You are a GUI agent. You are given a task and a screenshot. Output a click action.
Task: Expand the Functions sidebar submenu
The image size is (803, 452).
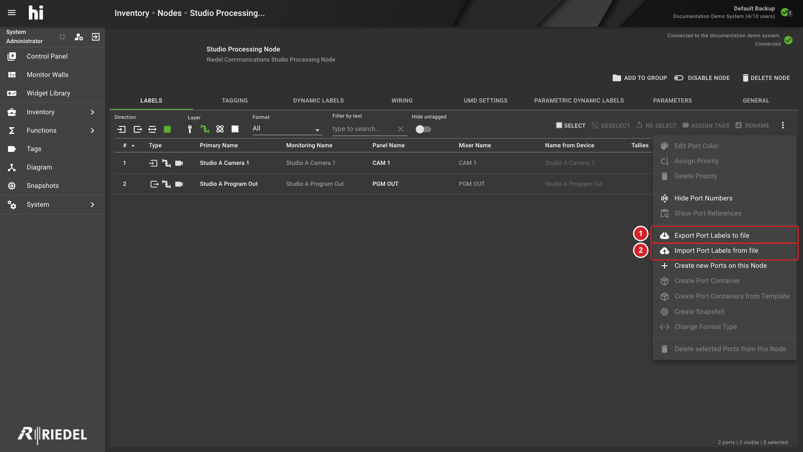pyautogui.click(x=92, y=131)
